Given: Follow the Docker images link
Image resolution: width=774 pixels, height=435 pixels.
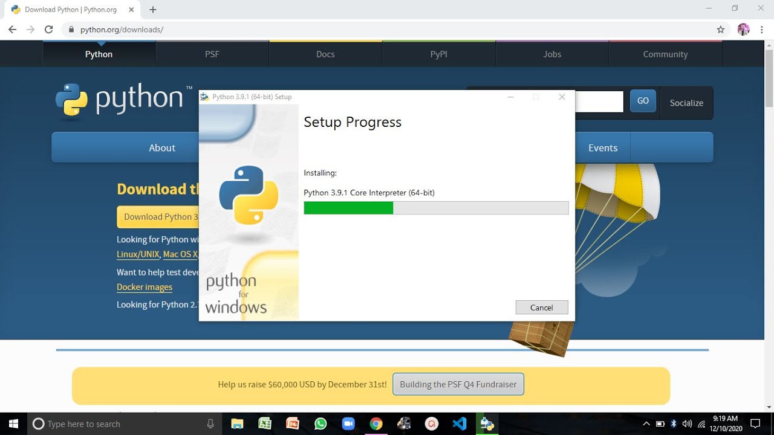Looking at the screenshot, I should click(x=145, y=287).
